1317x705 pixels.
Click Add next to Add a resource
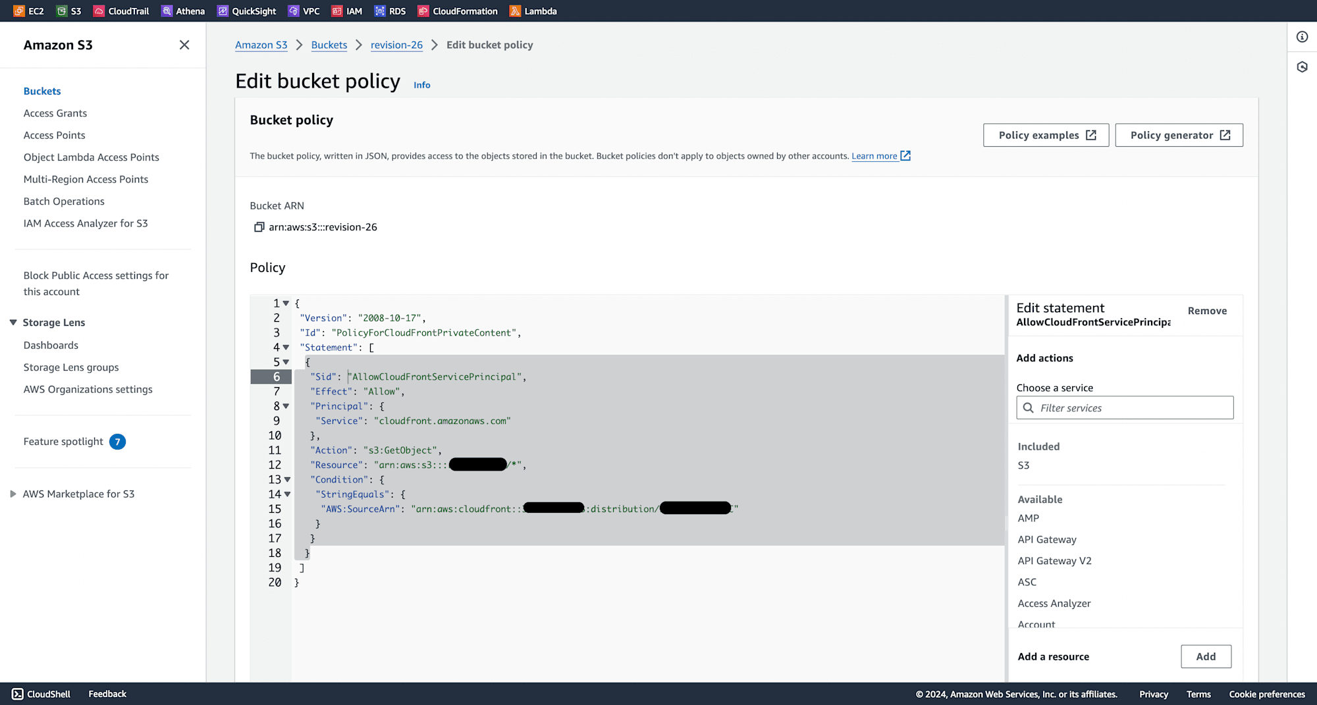click(x=1206, y=656)
